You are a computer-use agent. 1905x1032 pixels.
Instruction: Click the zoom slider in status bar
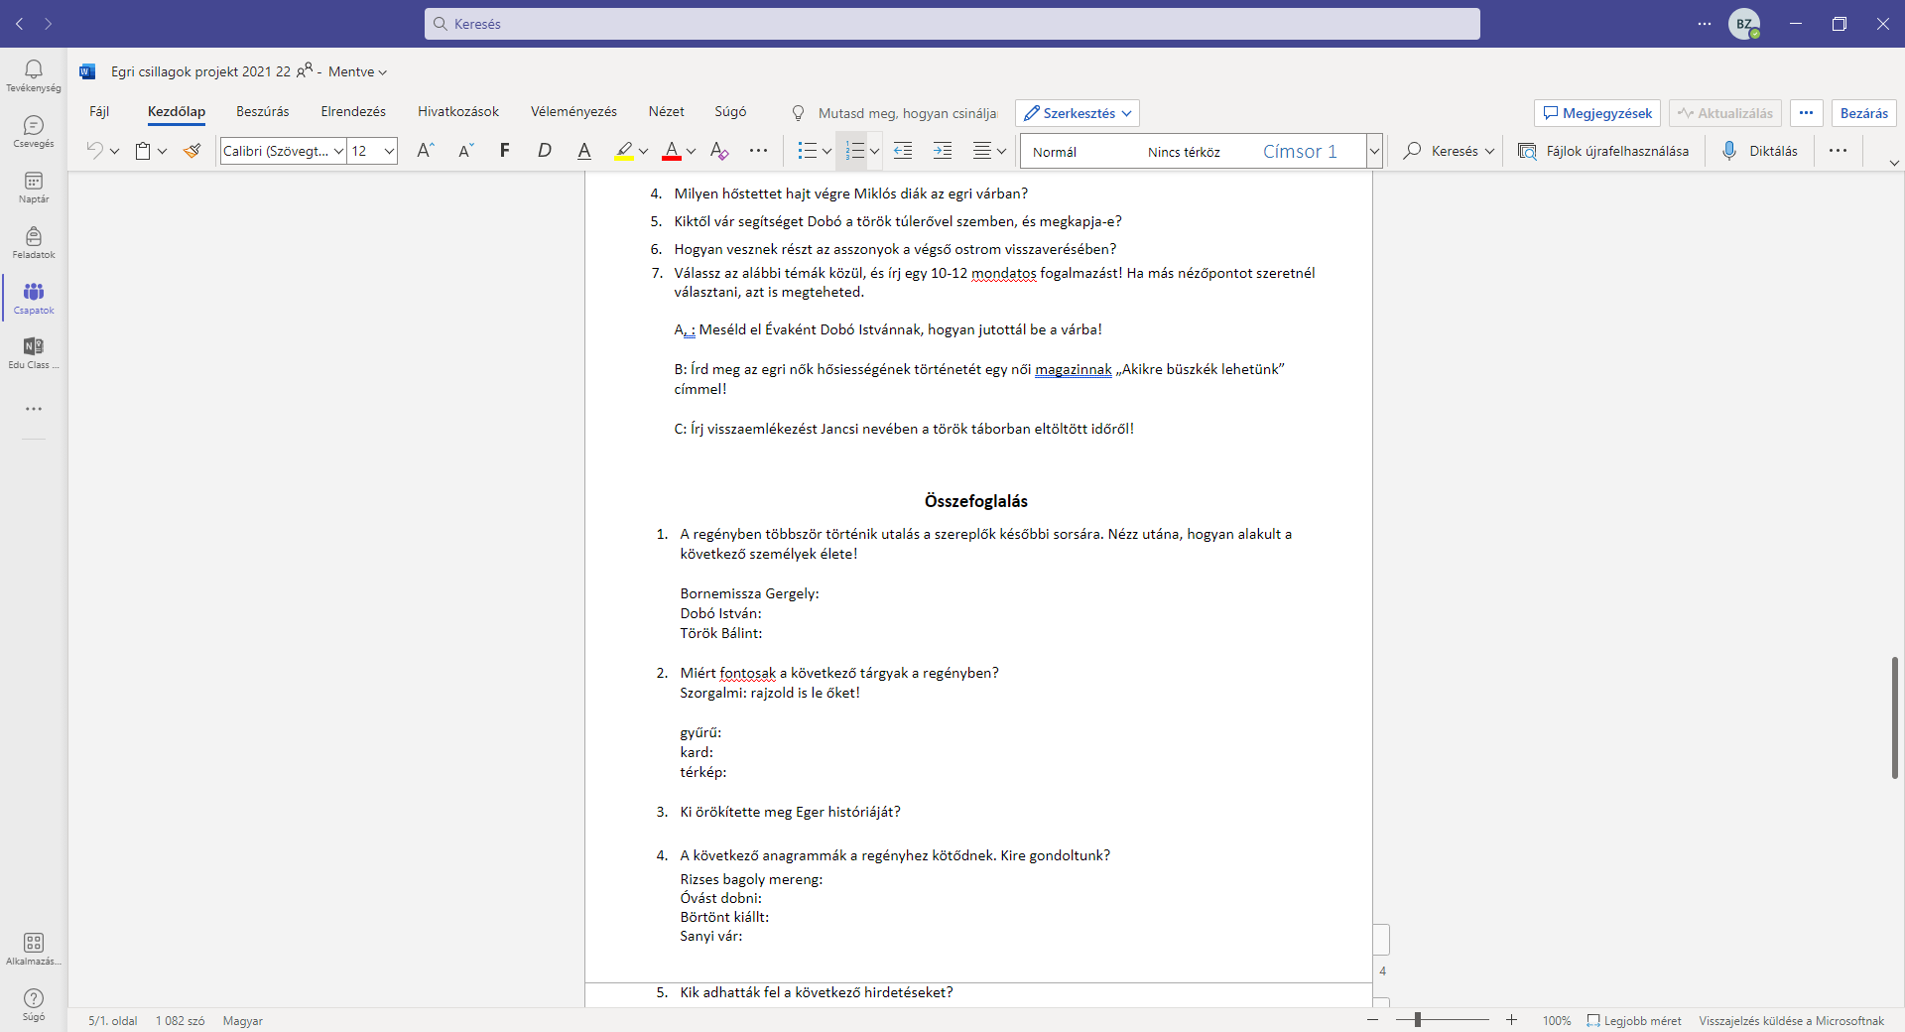[x=1443, y=1020]
